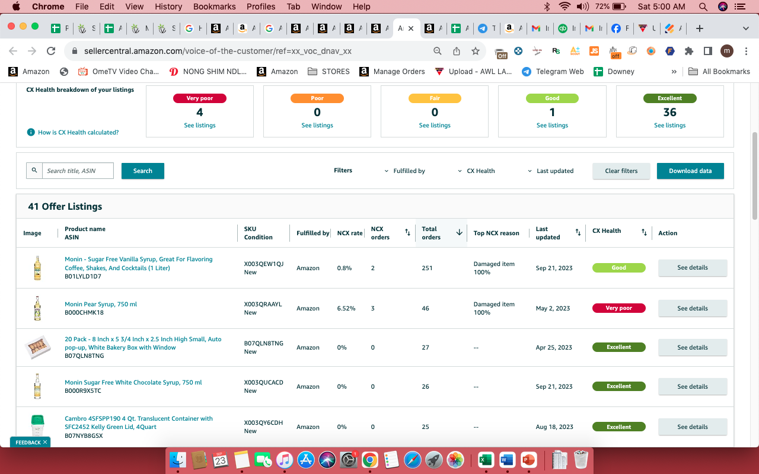This screenshot has height=474, width=759.
Task: Open the Profiles menu
Action: pyautogui.click(x=261, y=7)
